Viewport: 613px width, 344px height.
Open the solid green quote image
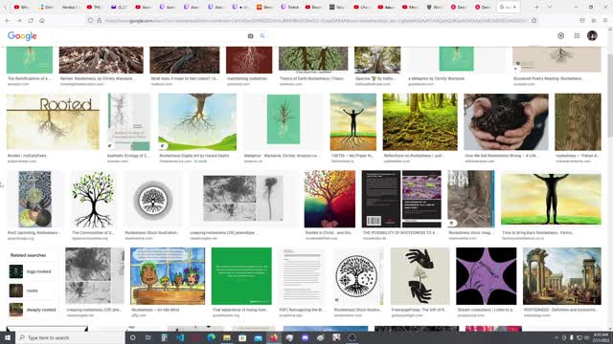(241, 276)
